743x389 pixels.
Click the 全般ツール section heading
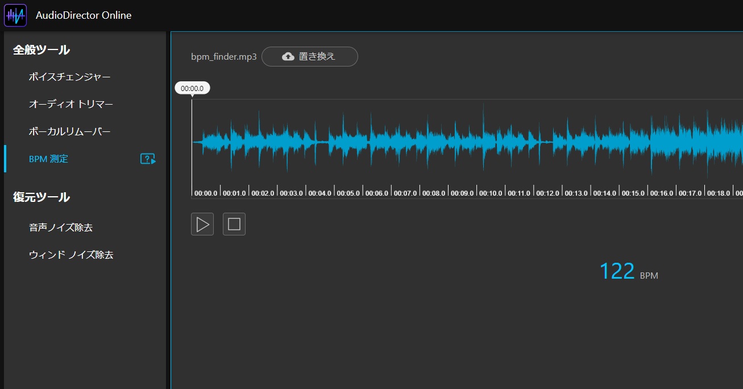click(41, 50)
